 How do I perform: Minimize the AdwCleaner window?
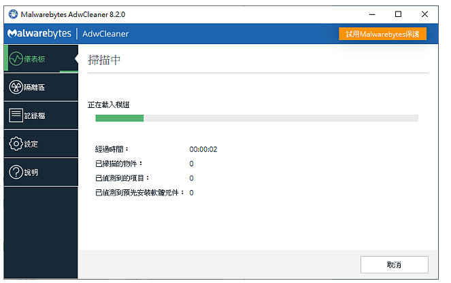pyautogui.click(x=372, y=14)
